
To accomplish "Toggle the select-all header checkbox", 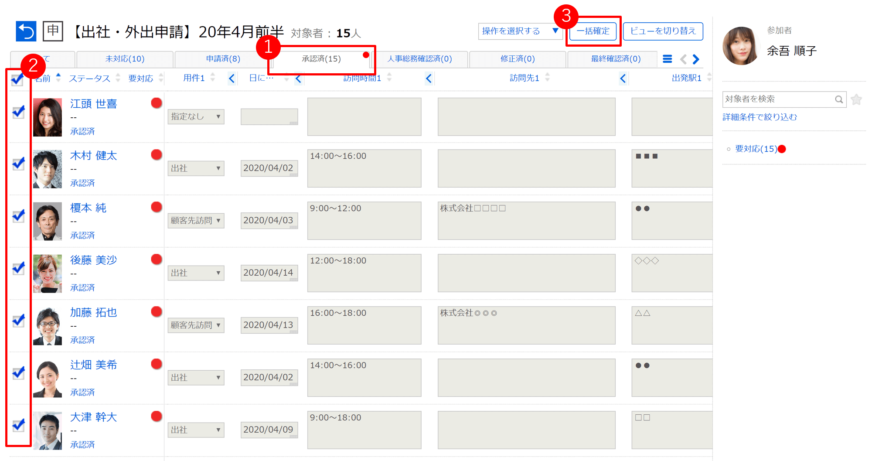I will pos(17,79).
